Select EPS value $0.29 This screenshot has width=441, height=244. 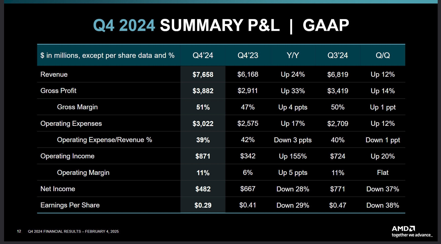coord(203,205)
